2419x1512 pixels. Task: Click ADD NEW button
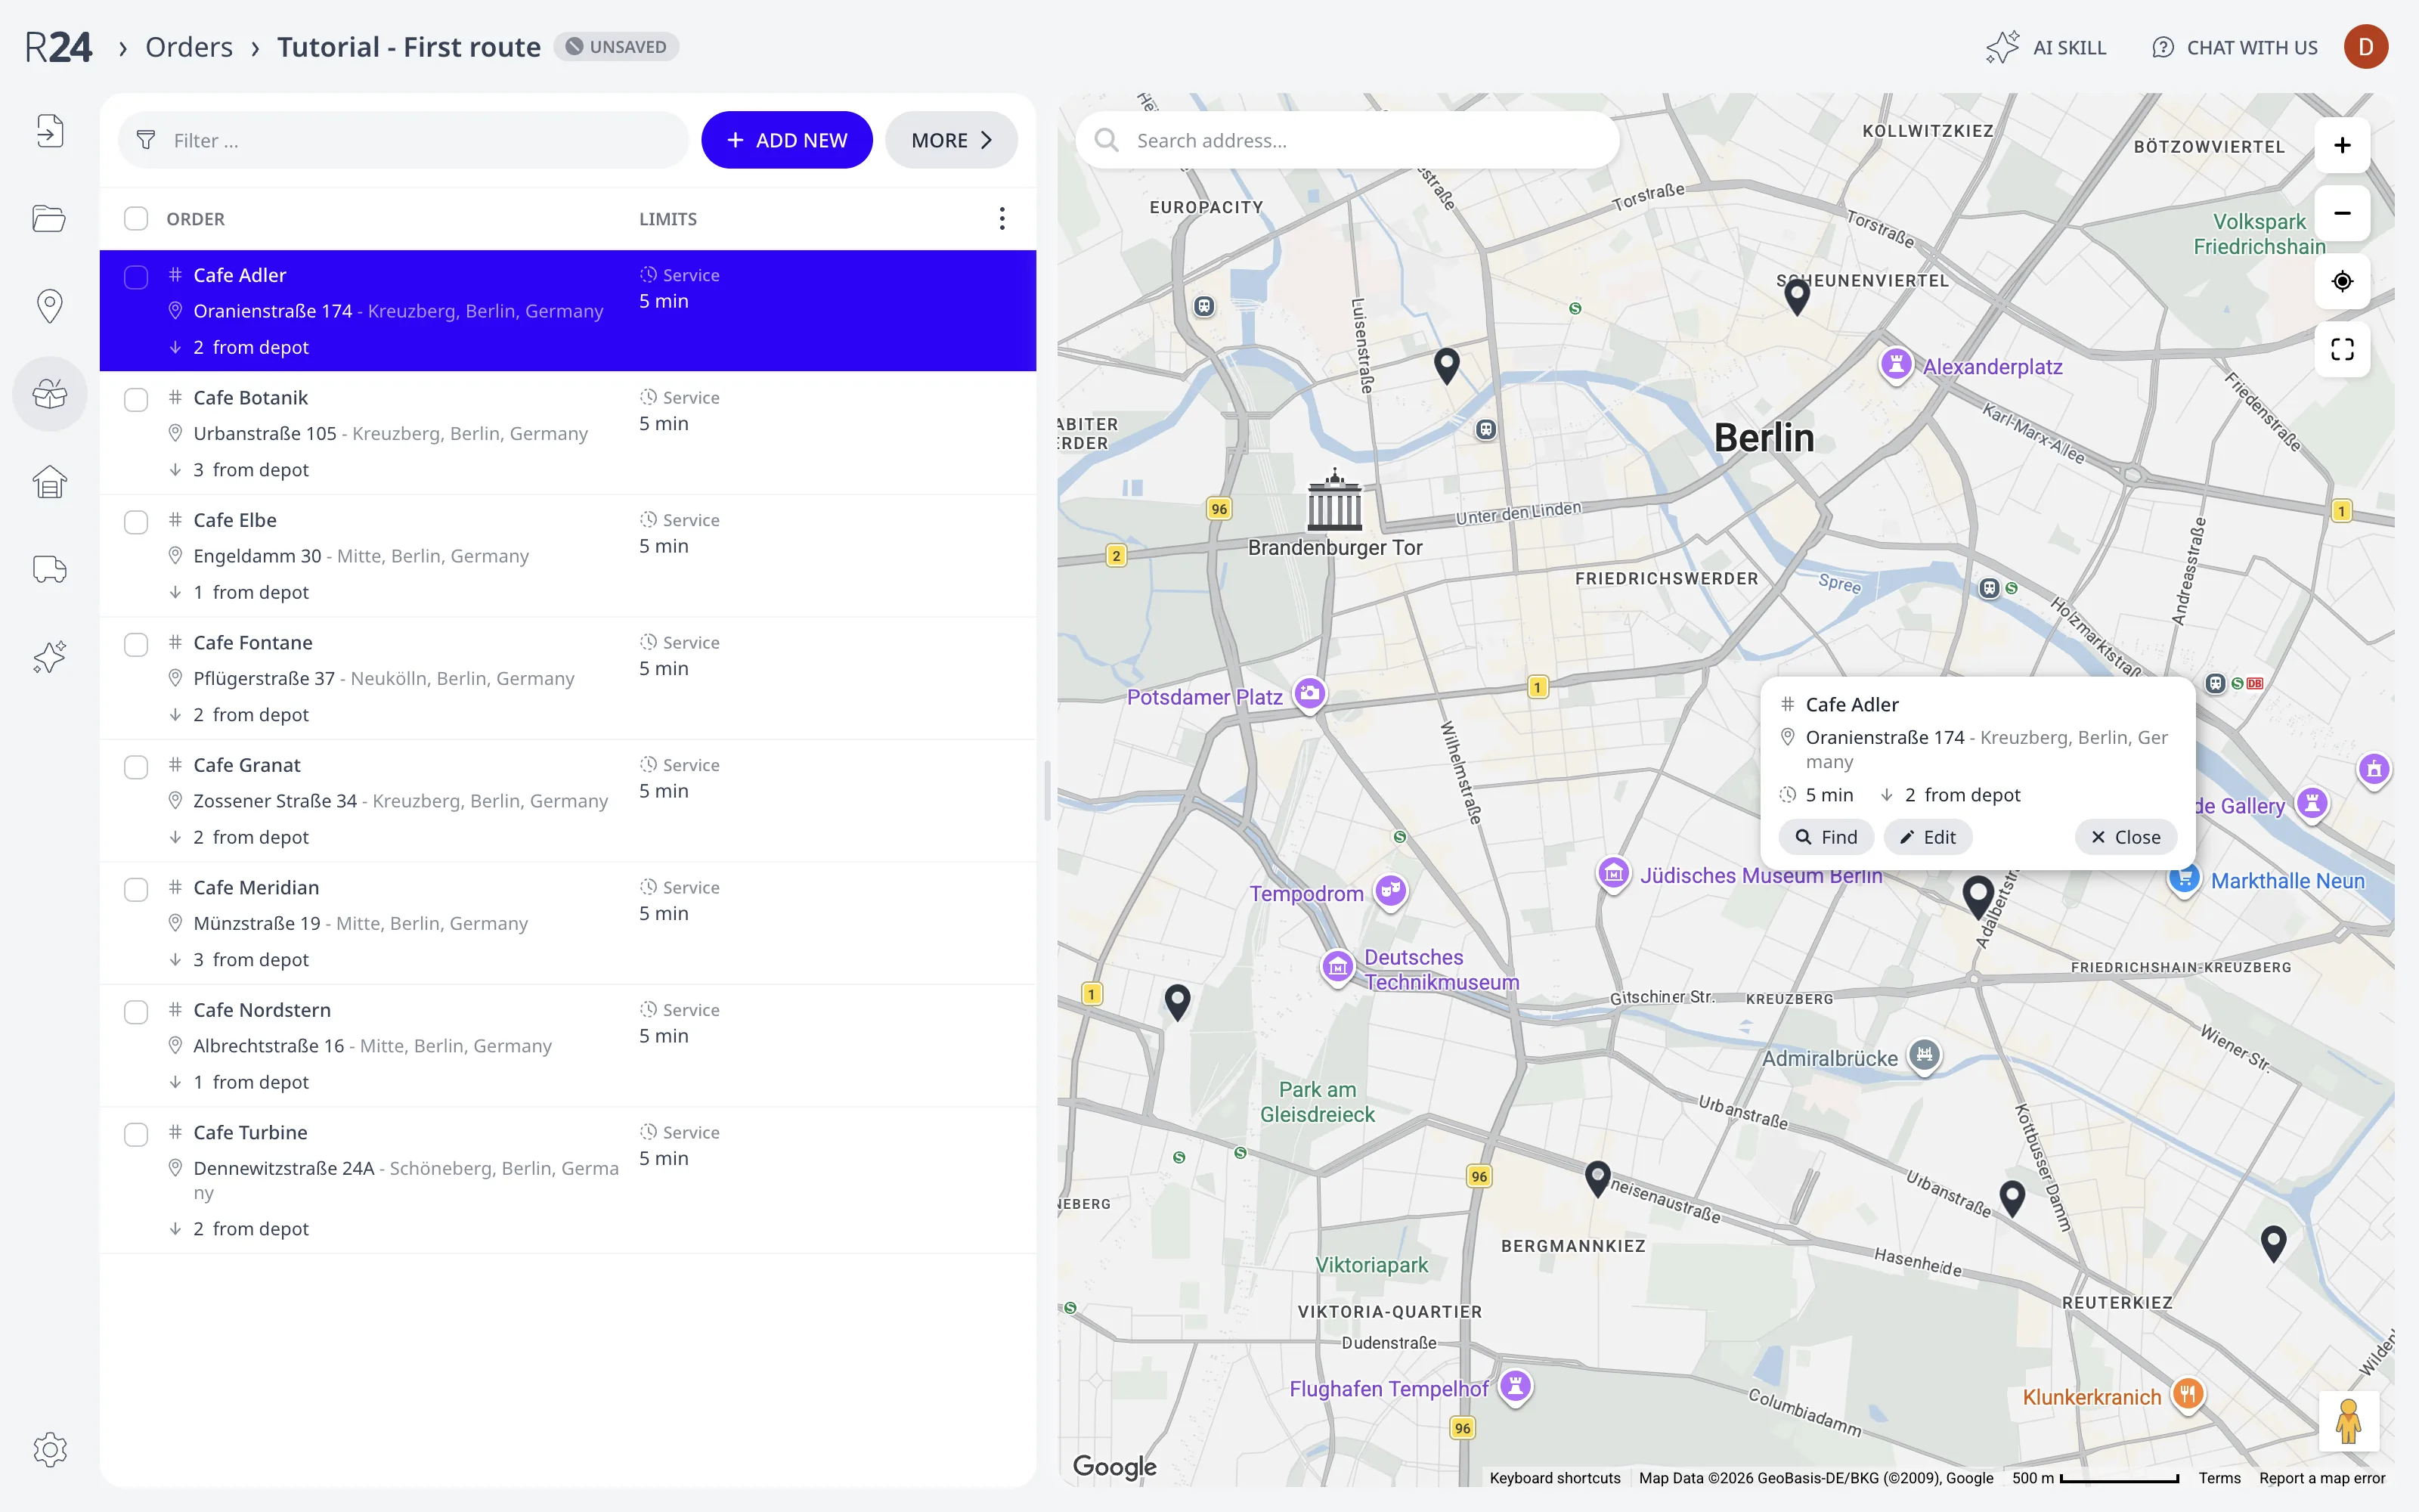[787, 140]
